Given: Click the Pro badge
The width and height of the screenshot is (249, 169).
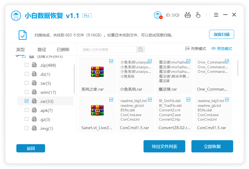Looking at the screenshot, I should [x=87, y=16].
